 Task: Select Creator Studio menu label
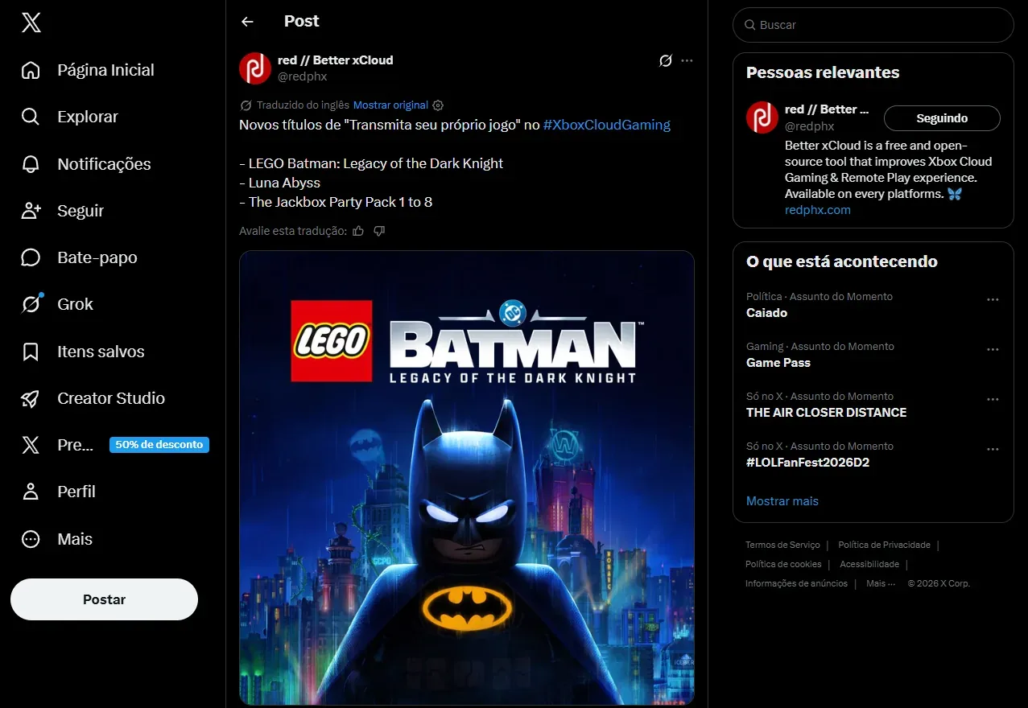[x=111, y=398]
